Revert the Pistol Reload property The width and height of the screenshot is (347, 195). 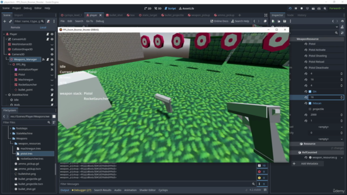point(306,62)
